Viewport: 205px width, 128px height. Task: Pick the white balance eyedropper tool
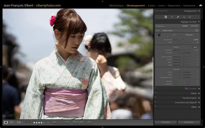[158, 36]
